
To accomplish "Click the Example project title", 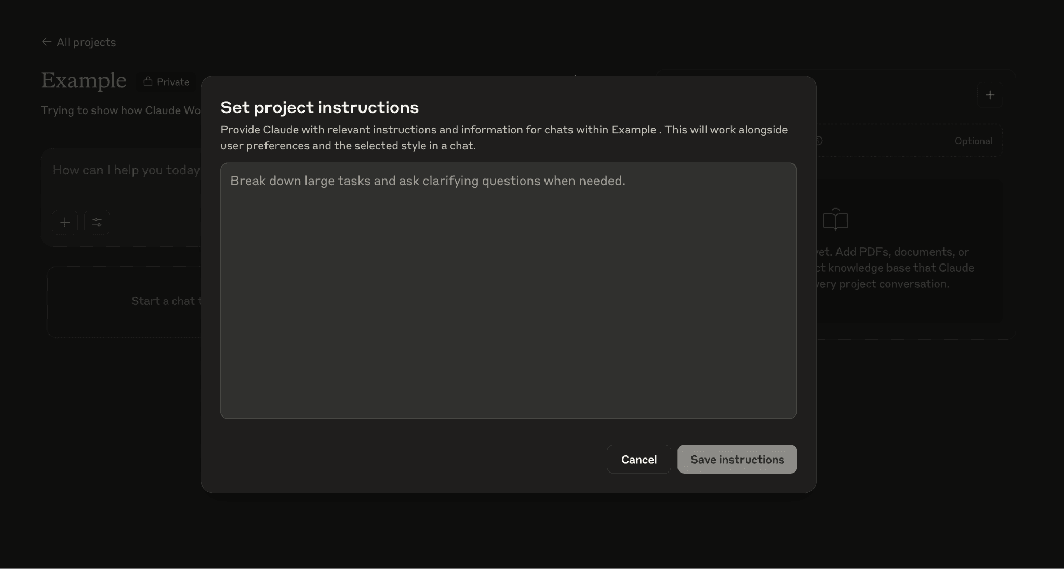I will (83, 80).
